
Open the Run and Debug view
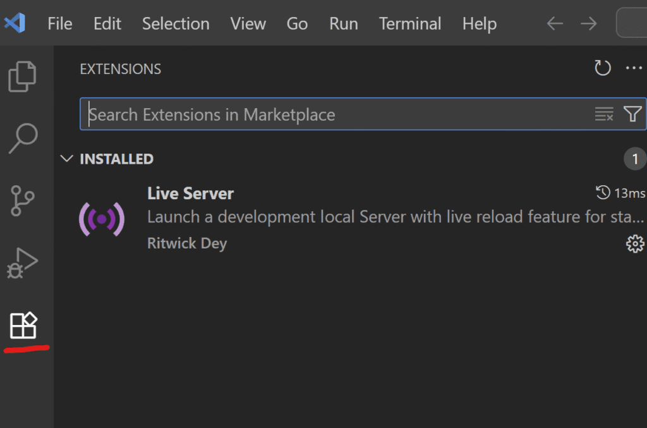[22, 263]
